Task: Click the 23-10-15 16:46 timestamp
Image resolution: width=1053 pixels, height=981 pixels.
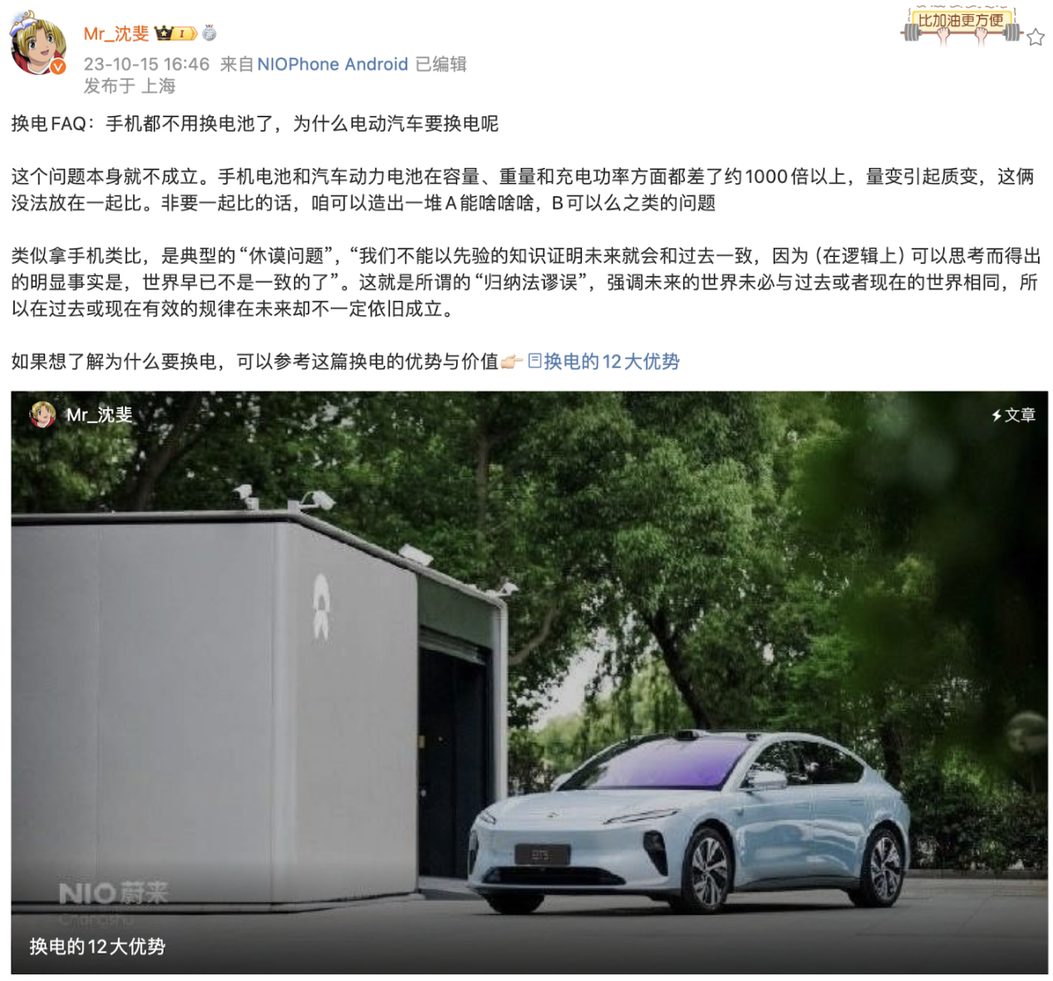Action: (x=146, y=64)
